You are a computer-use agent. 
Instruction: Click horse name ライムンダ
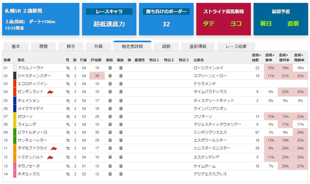click(x=27, y=124)
